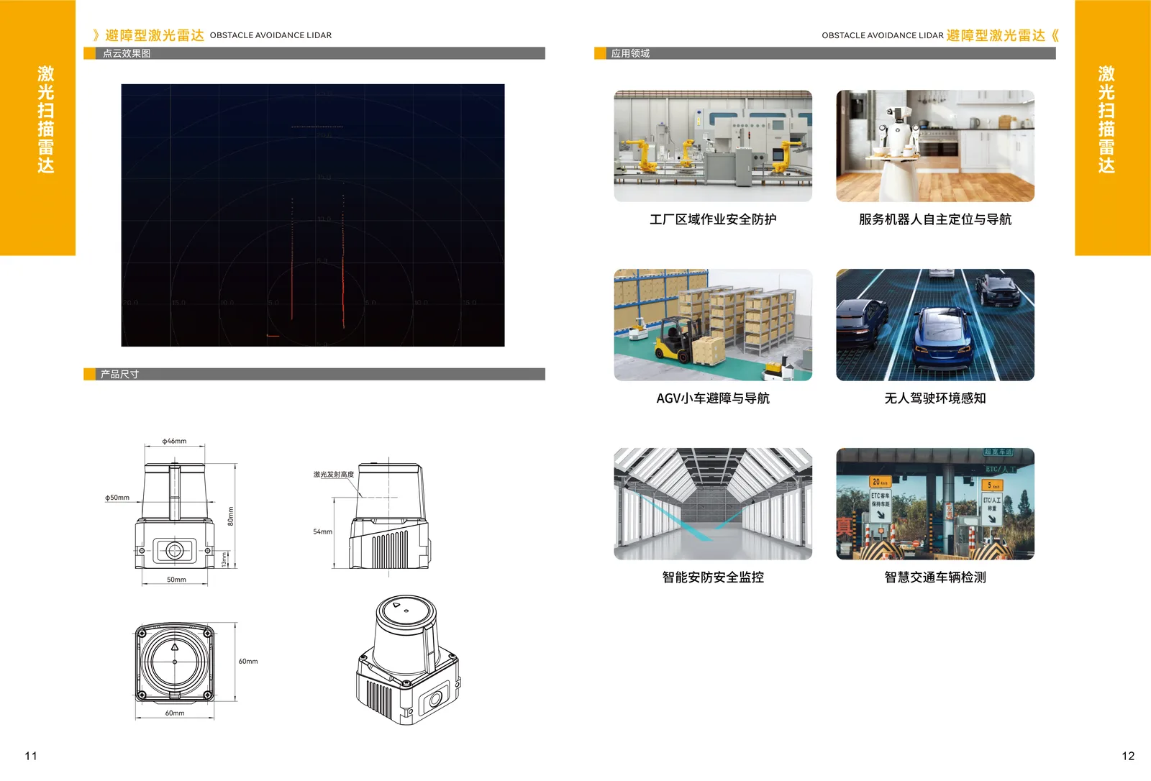Click the vertical 60mm dimension label
Viewport: 1151px width, 781px height.
pos(248,662)
